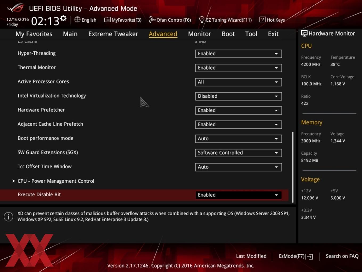Screen dimensions: 362x272
Task: Click the MyFavorite list icon
Action: click(107, 20)
